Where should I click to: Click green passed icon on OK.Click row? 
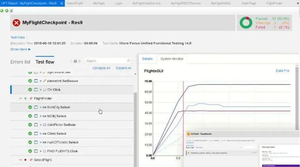(30, 90)
